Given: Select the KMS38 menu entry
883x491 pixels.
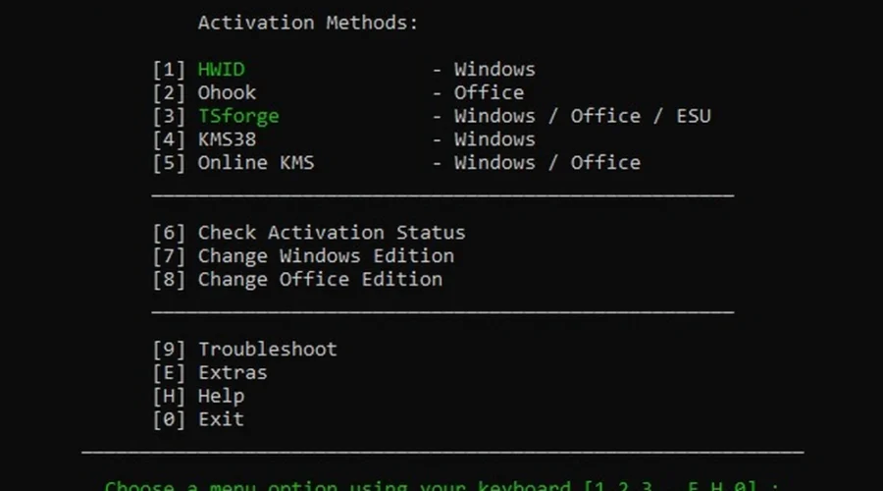Looking at the screenshot, I should [227, 139].
